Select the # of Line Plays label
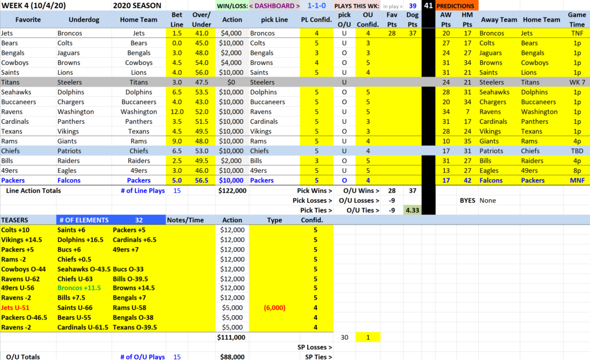590x360 pixels. 143,191
